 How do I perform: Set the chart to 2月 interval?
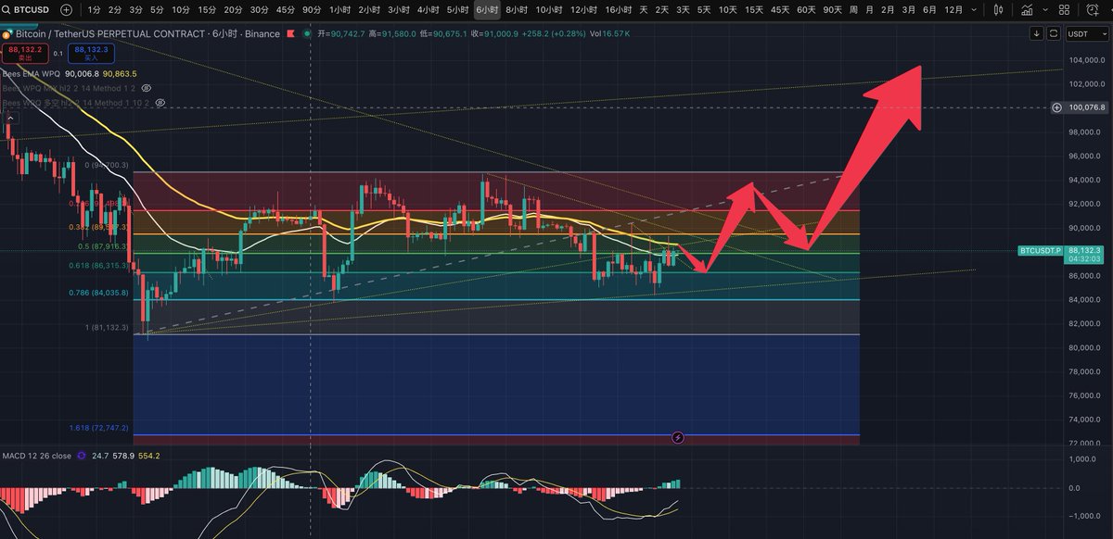pyautogui.click(x=888, y=10)
